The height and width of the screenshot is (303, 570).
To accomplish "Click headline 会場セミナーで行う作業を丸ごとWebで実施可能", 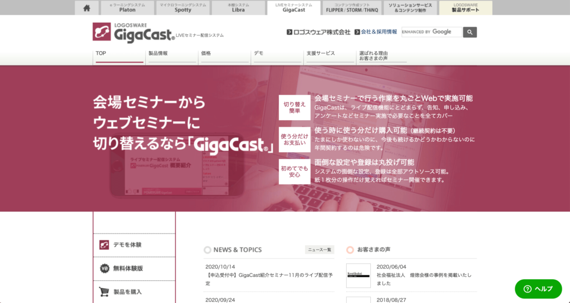I will [x=394, y=98].
